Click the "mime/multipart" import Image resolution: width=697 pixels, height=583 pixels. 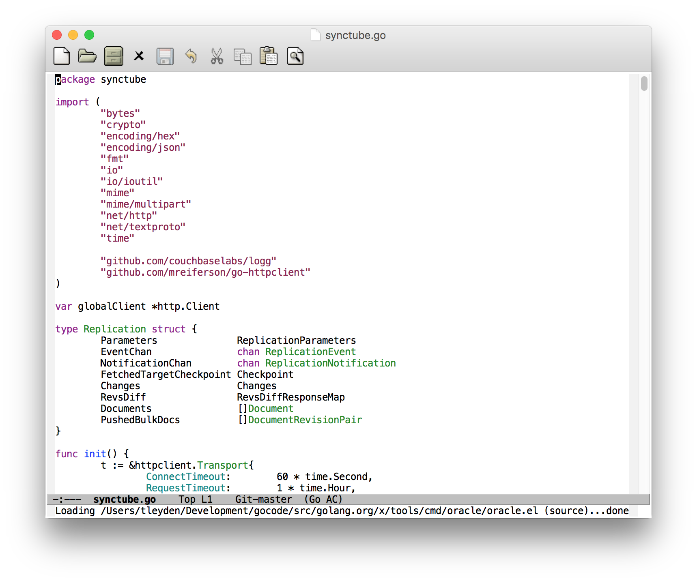click(x=146, y=204)
